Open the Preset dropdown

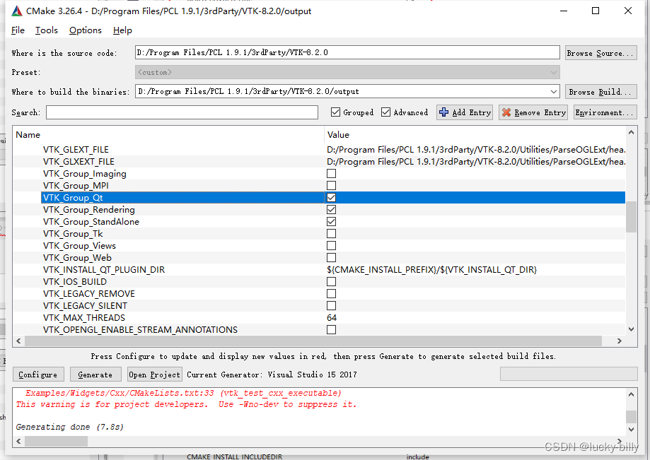tap(347, 73)
